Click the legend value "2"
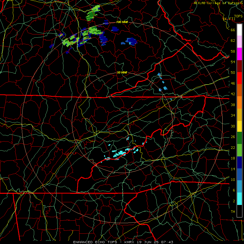Screen dimensions: 244x244 [x=234, y=201]
